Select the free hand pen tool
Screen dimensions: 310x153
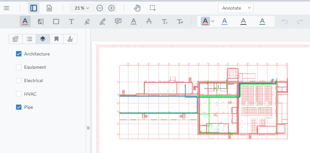[x=102, y=21]
